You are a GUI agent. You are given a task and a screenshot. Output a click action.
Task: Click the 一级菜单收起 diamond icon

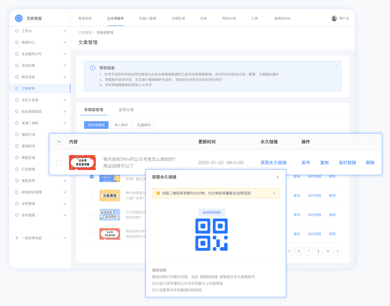[17, 238]
